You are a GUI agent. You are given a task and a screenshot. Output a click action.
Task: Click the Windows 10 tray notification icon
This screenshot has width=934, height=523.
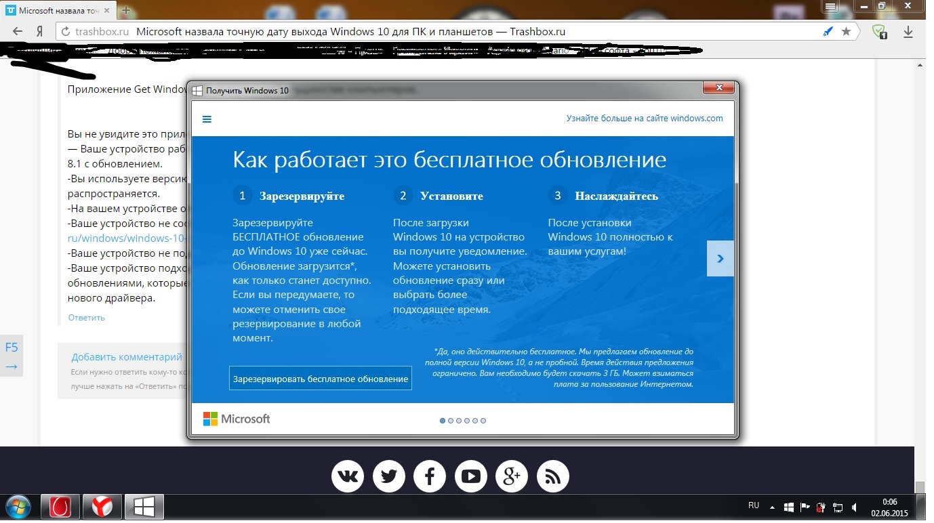click(789, 507)
